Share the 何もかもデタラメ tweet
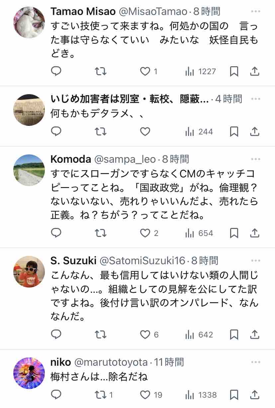Screen dimensions: 275x408 coord(254,132)
